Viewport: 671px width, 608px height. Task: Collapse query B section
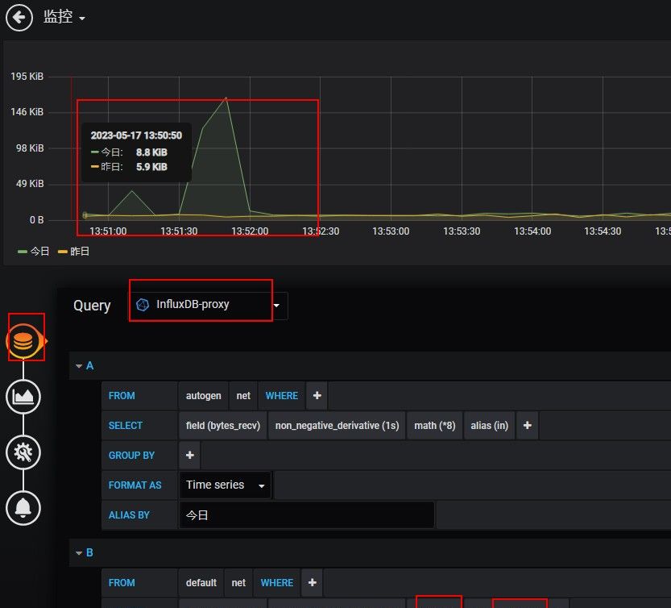80,552
